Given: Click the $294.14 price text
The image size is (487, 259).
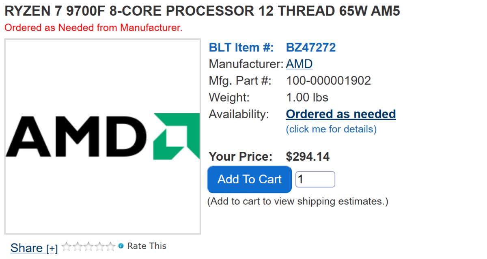Looking at the screenshot, I should pos(308,157).
